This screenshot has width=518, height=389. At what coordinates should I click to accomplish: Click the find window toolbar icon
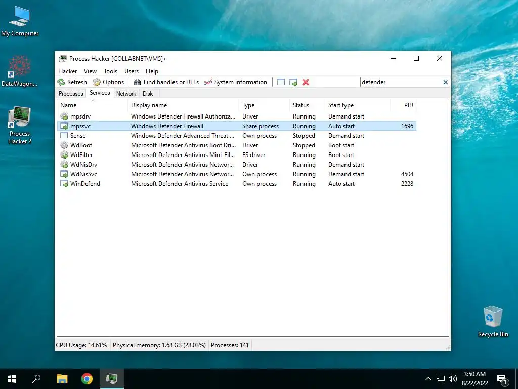point(281,82)
